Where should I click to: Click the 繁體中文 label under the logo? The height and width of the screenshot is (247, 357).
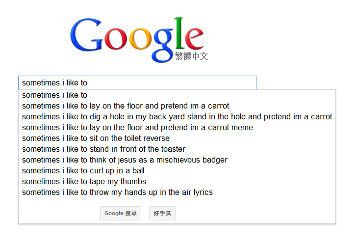pos(191,56)
